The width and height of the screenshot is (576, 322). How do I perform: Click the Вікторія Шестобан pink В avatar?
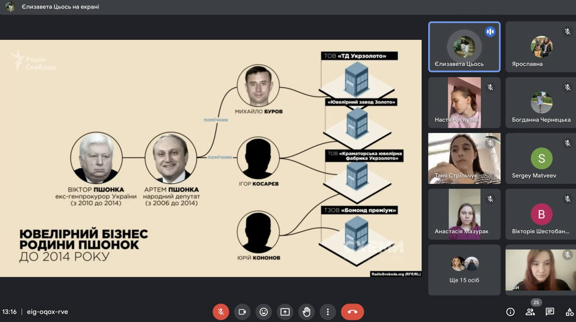point(542,214)
